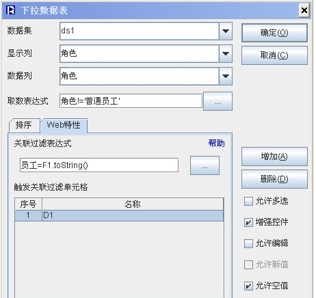Screen dimensions: 316x298
Task: Select the D1 row in the table
Action: pos(119,215)
